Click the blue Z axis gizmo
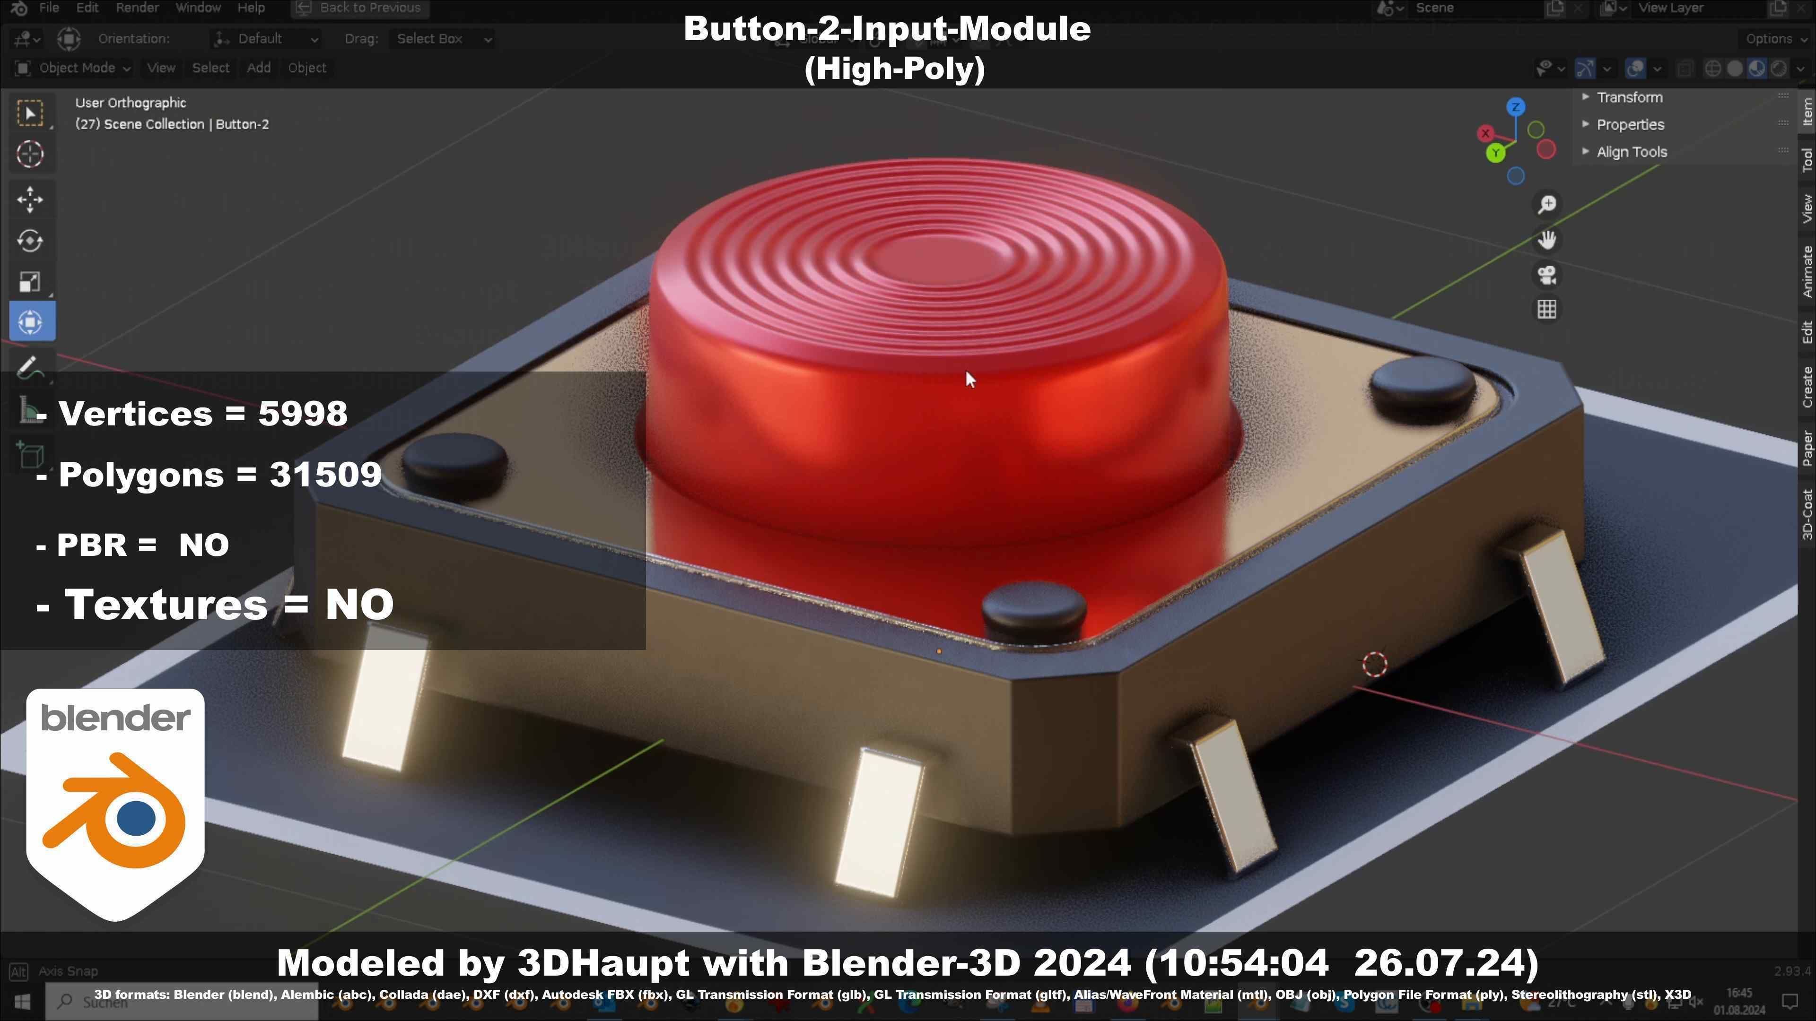Image resolution: width=1816 pixels, height=1021 pixels. pyautogui.click(x=1516, y=107)
